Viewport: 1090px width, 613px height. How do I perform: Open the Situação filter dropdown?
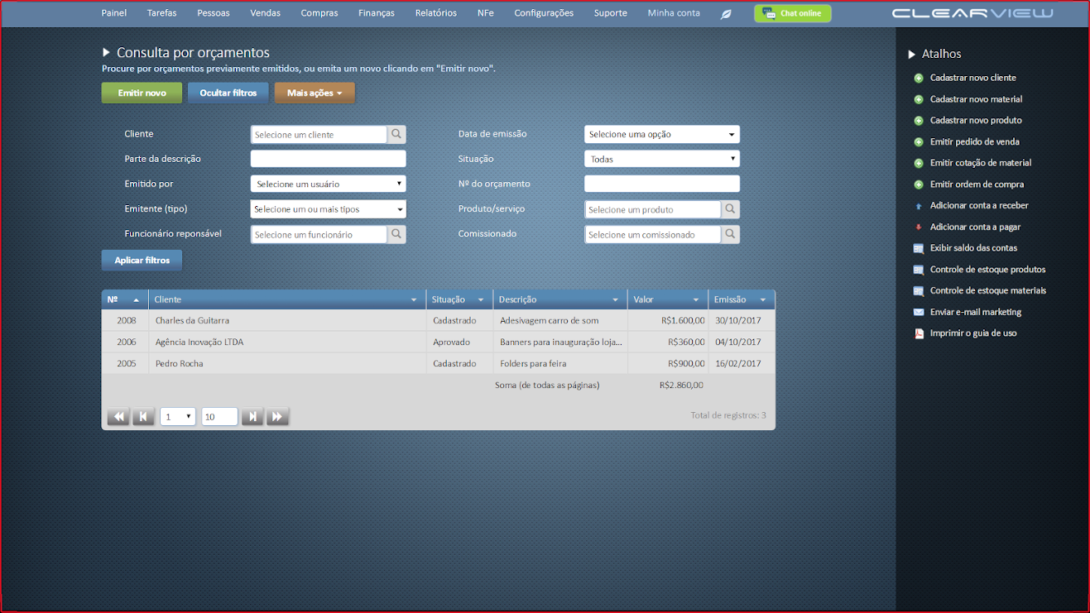[661, 160]
